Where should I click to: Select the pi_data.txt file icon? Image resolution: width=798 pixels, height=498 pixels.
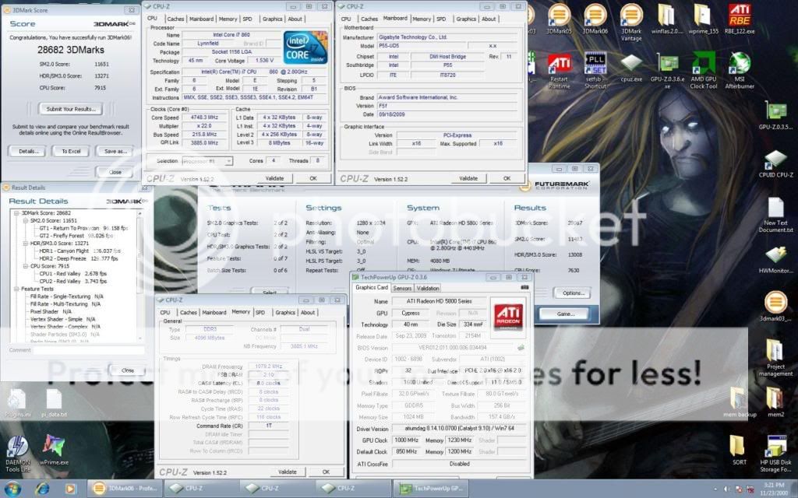click(x=54, y=403)
